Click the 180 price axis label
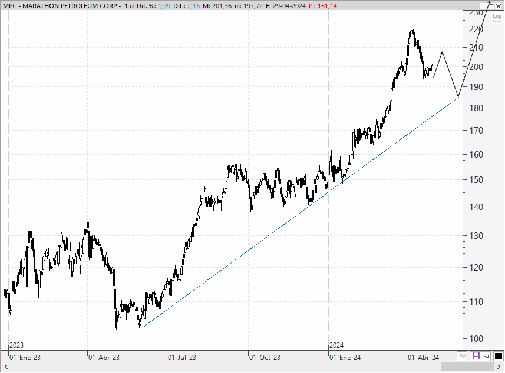This screenshot has width=505, height=373. click(x=476, y=108)
